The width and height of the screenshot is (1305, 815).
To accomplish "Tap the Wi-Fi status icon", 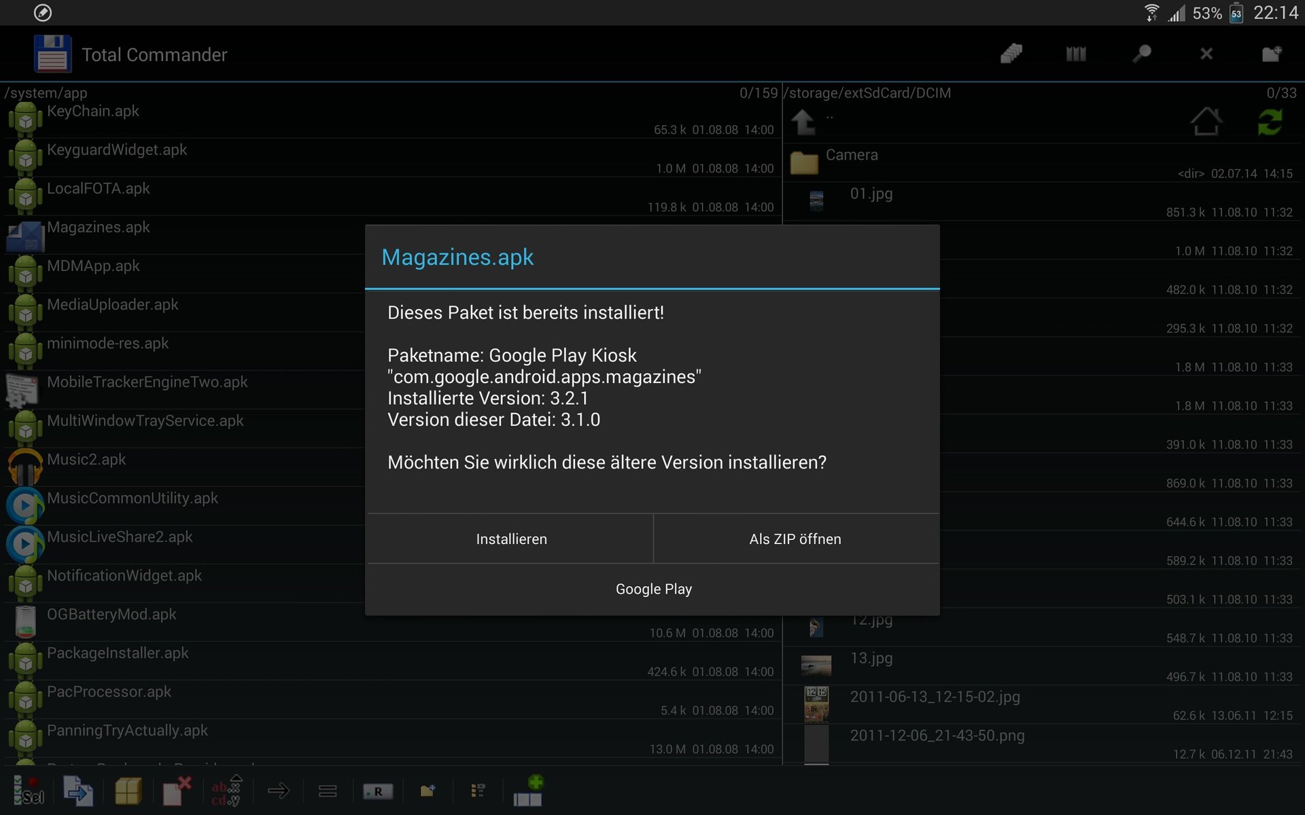I will [x=1151, y=13].
